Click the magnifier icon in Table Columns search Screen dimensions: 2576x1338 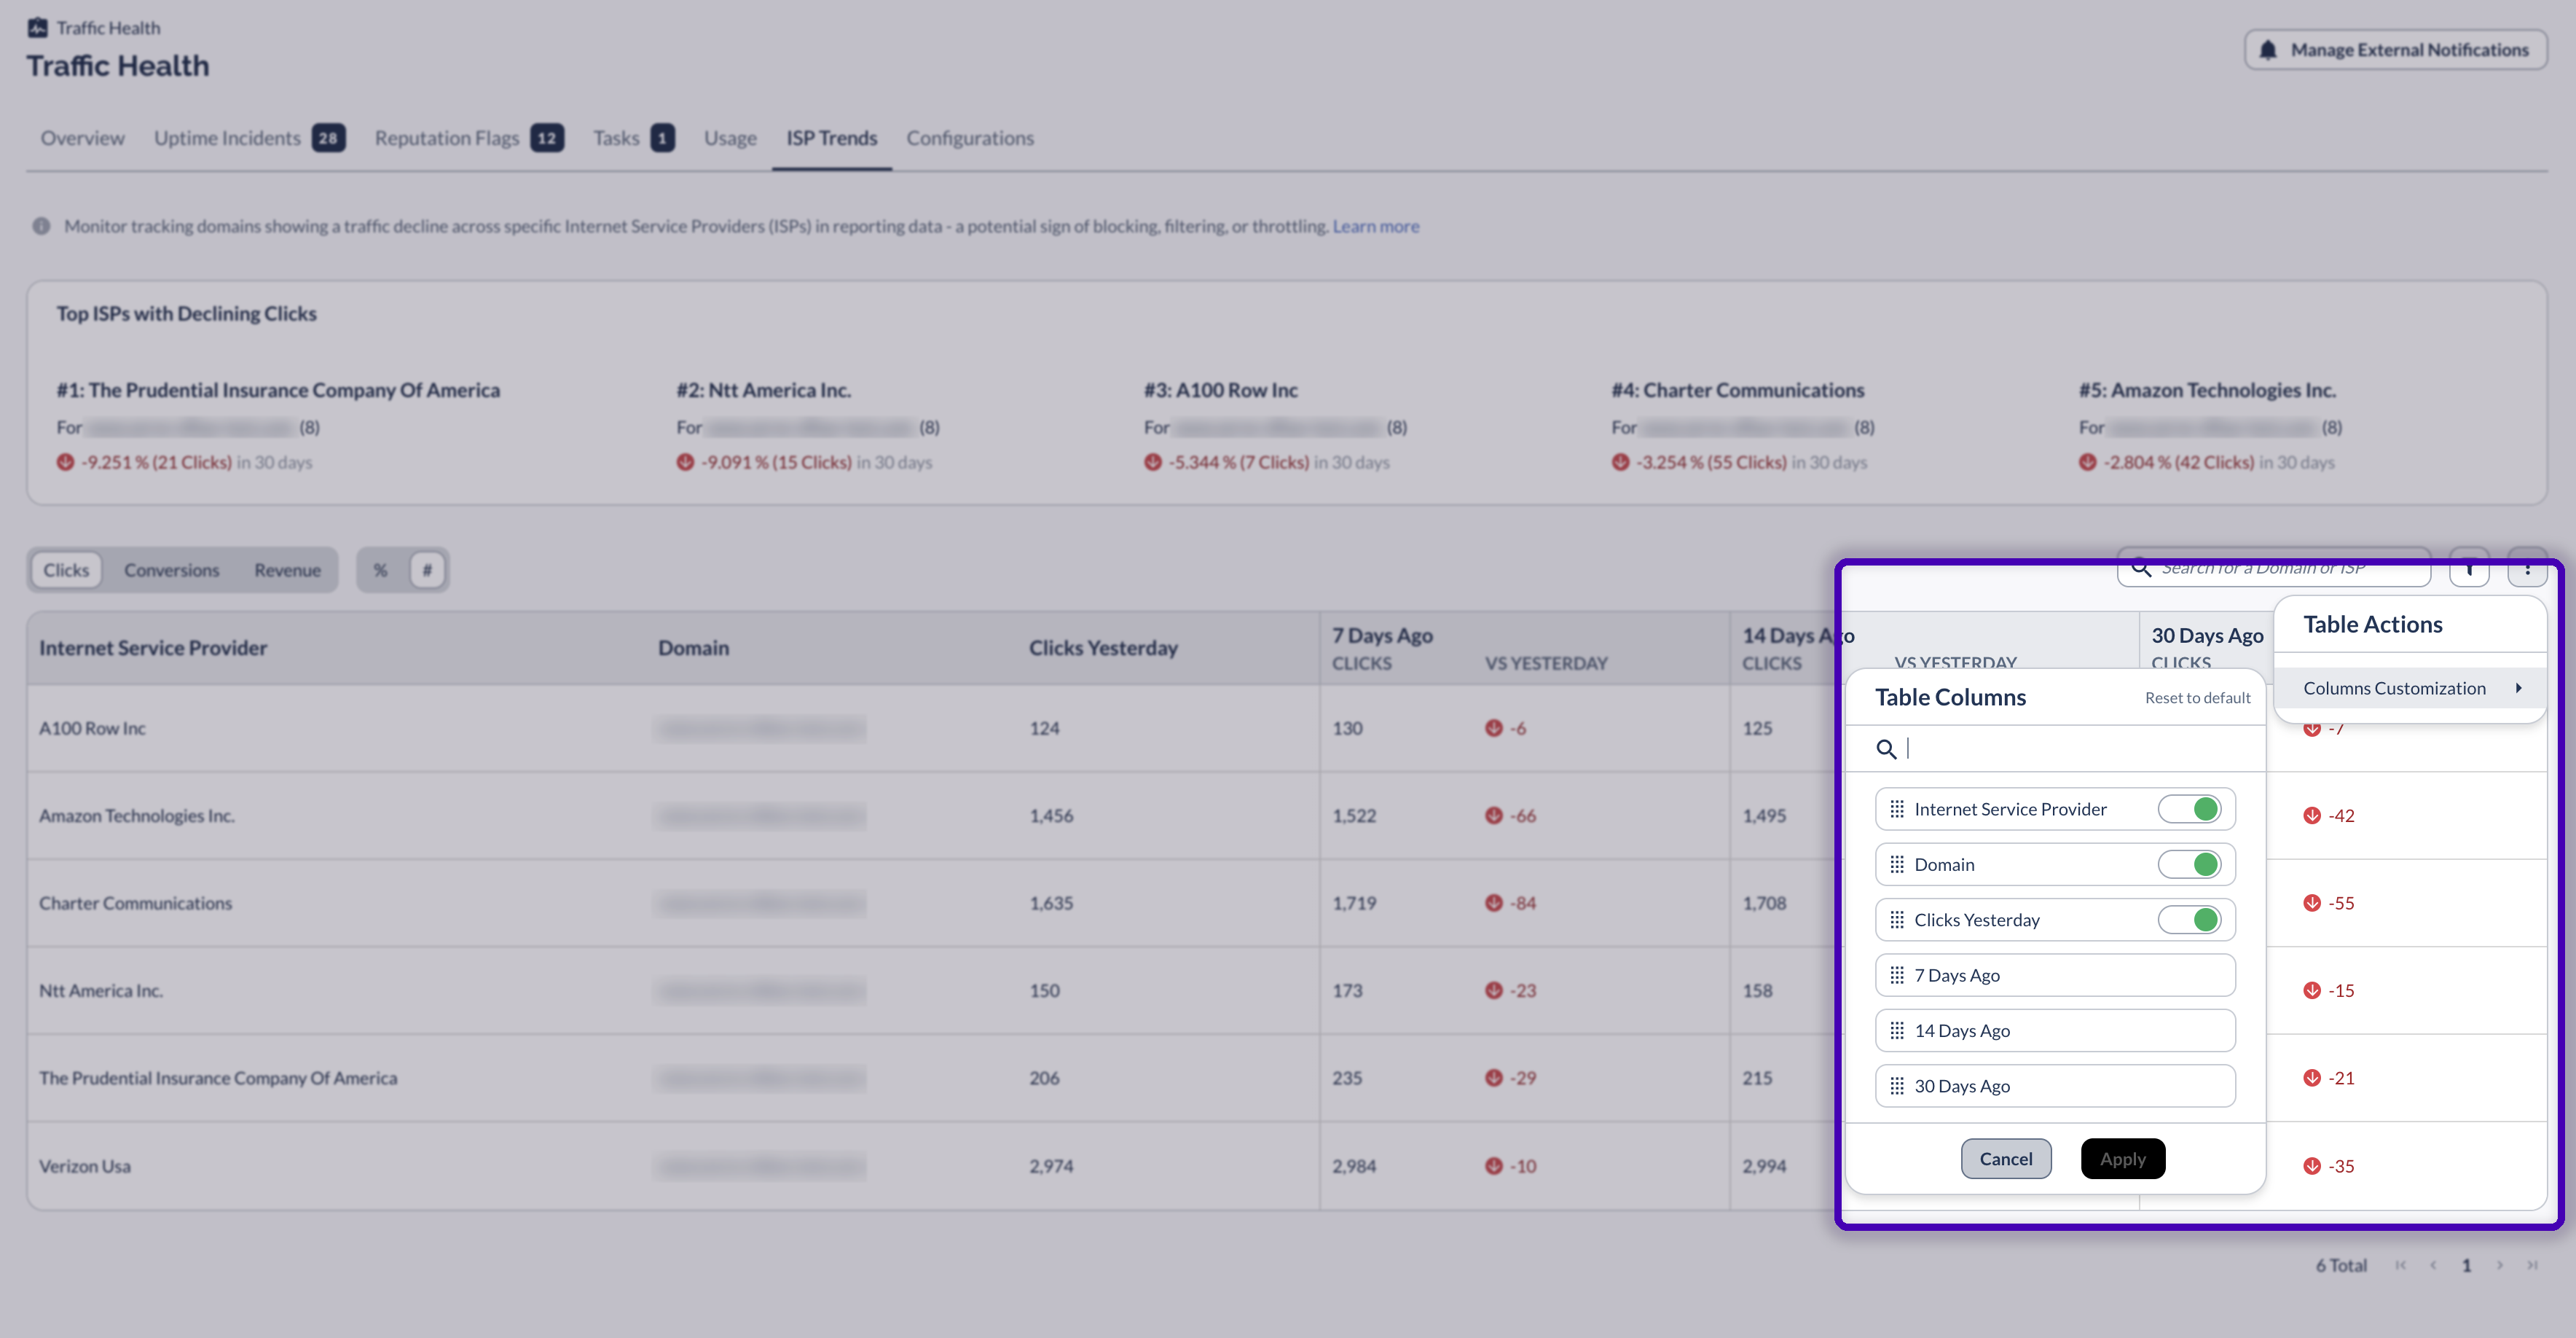click(1886, 749)
